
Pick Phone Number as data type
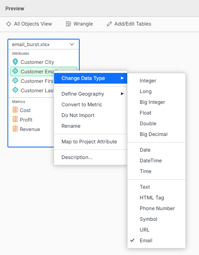click(x=156, y=208)
